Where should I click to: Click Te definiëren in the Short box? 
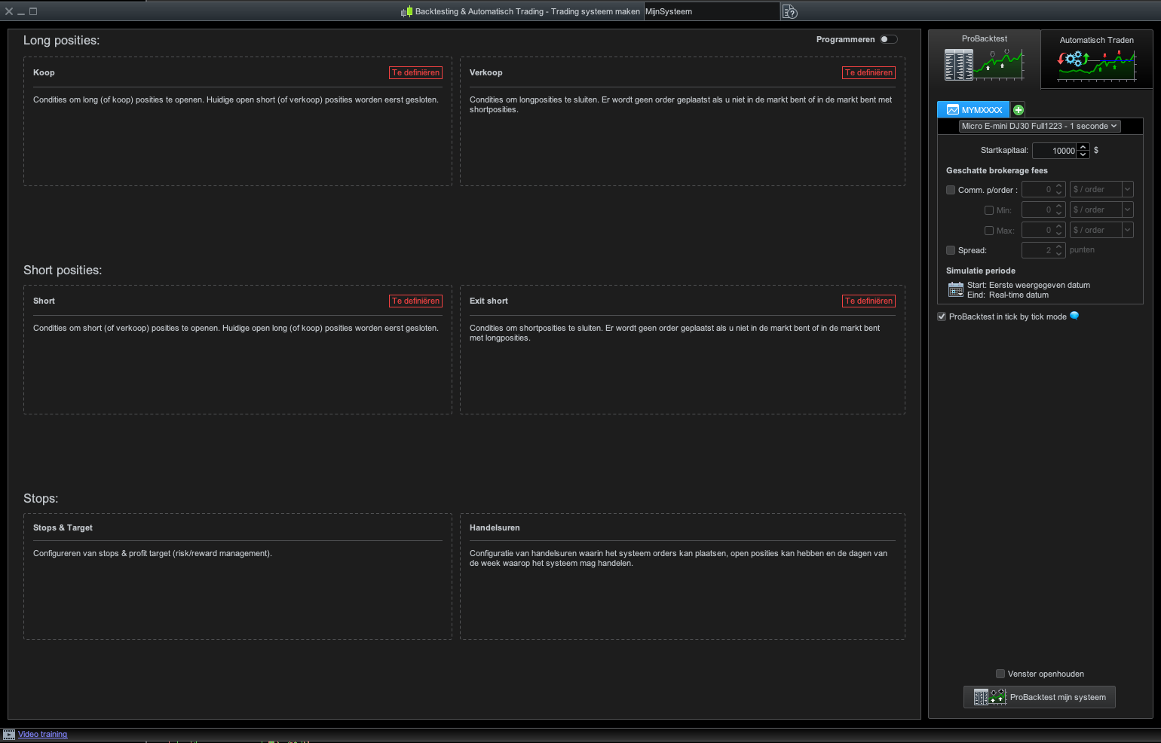tap(415, 301)
